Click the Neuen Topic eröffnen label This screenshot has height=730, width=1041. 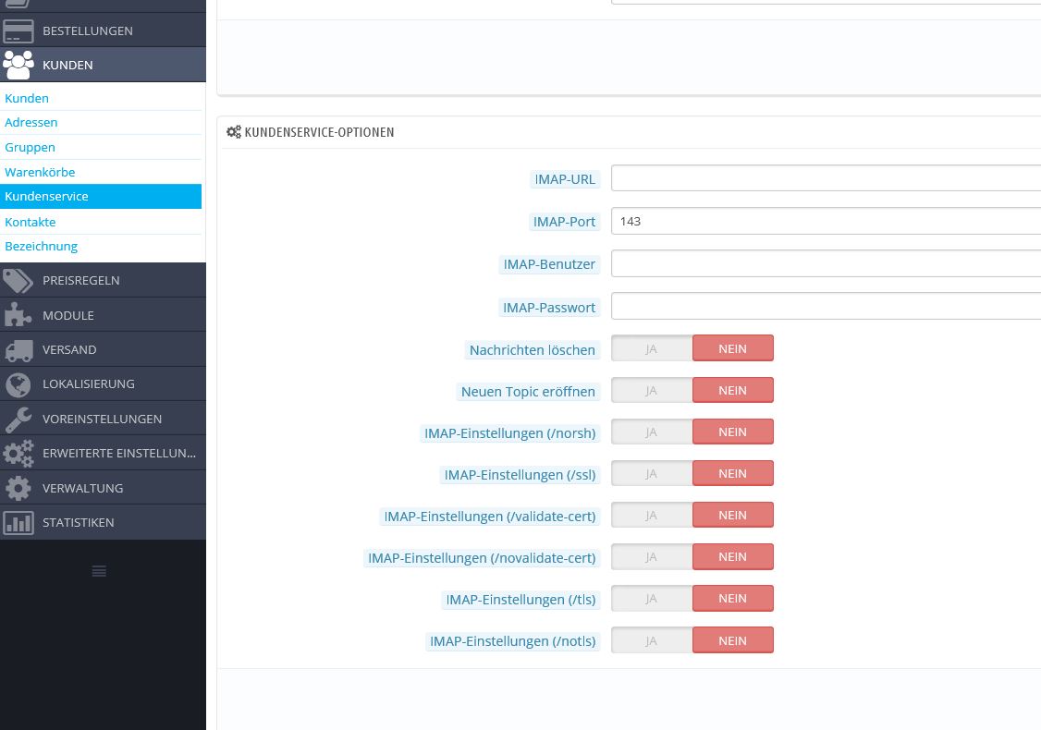(x=528, y=392)
